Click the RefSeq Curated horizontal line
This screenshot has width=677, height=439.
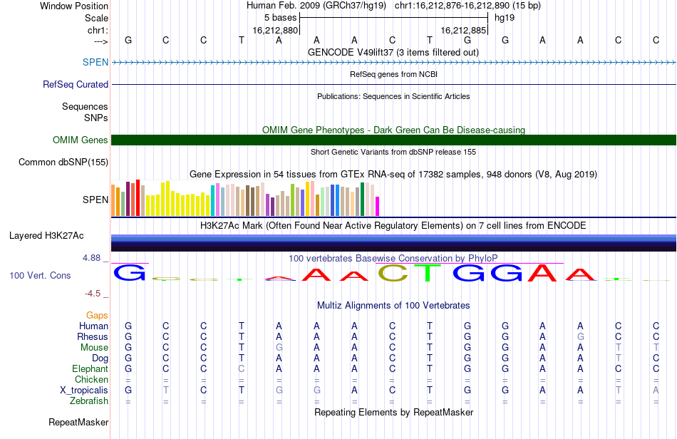coord(394,84)
